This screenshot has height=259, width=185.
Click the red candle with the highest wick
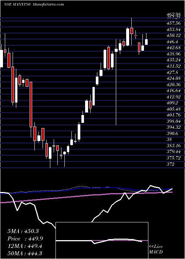pos(132,31)
